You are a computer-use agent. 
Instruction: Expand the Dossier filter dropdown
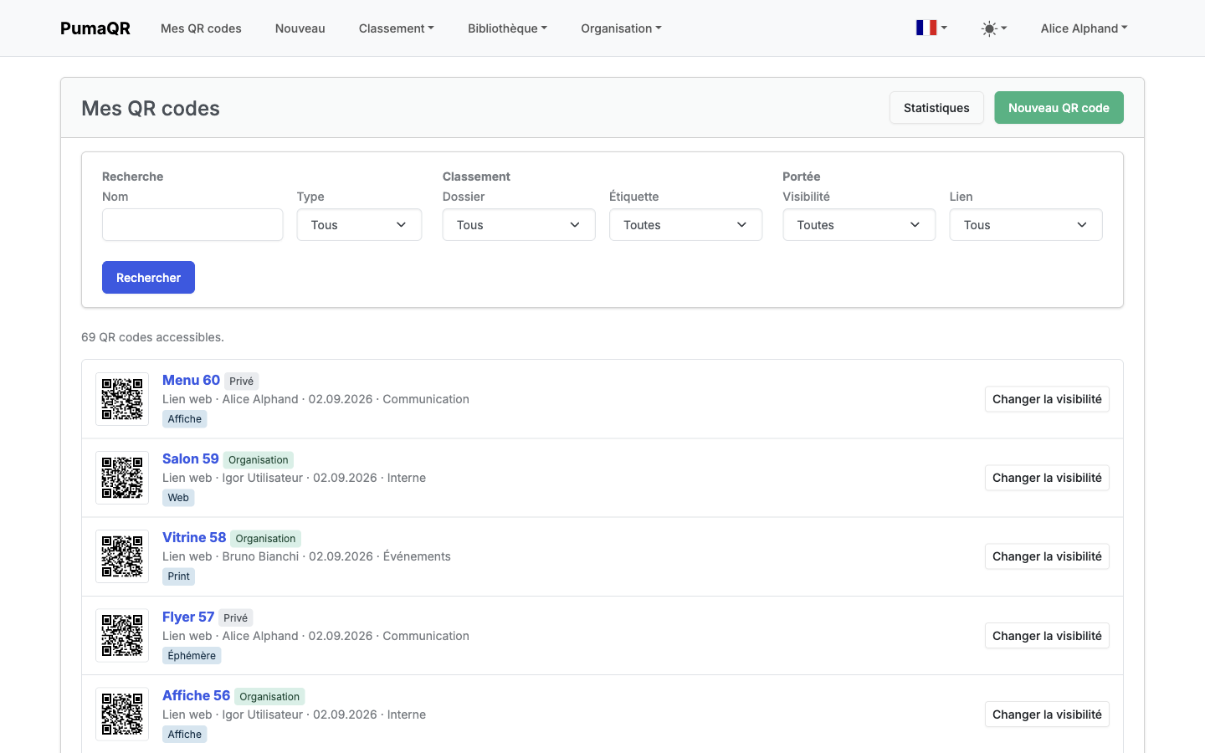coord(519,225)
